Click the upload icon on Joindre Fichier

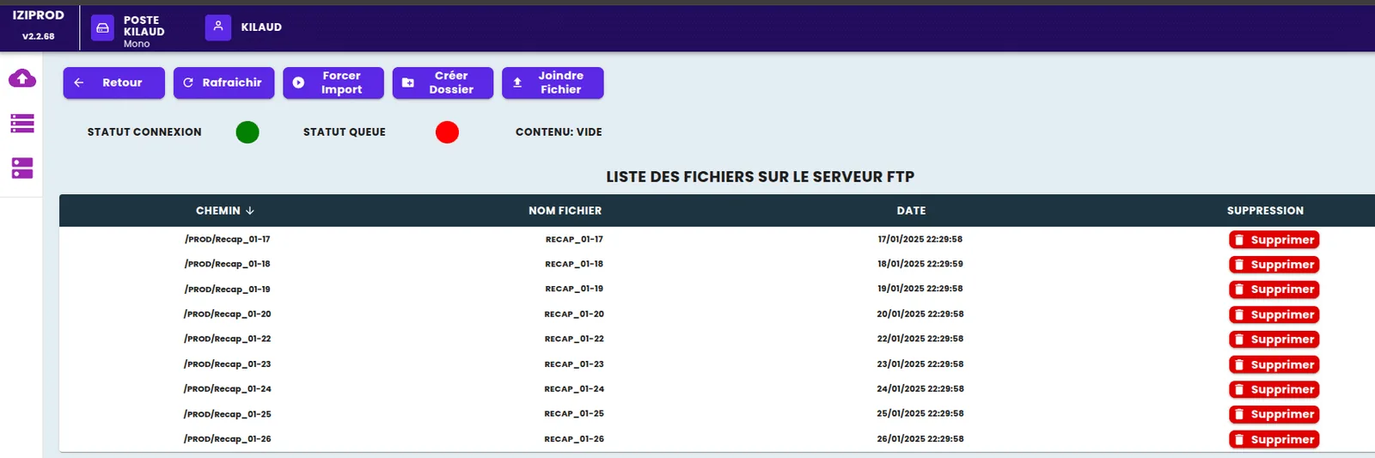[517, 82]
